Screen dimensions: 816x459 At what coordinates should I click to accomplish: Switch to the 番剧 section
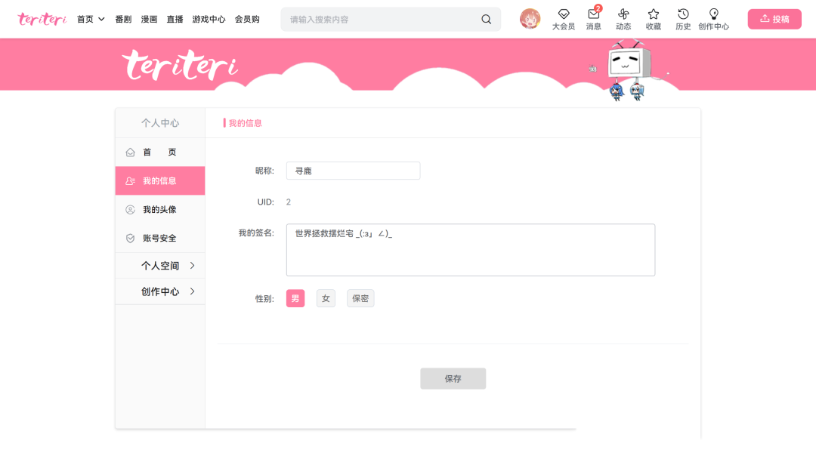(x=123, y=19)
